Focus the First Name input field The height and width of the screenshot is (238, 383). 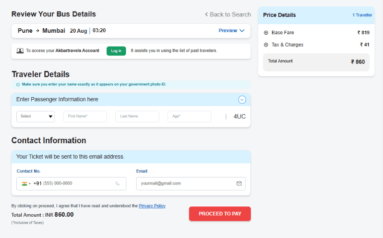[85, 117]
